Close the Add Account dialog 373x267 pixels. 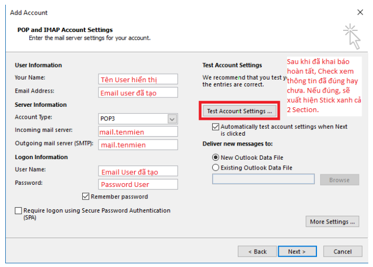pyautogui.click(x=360, y=12)
